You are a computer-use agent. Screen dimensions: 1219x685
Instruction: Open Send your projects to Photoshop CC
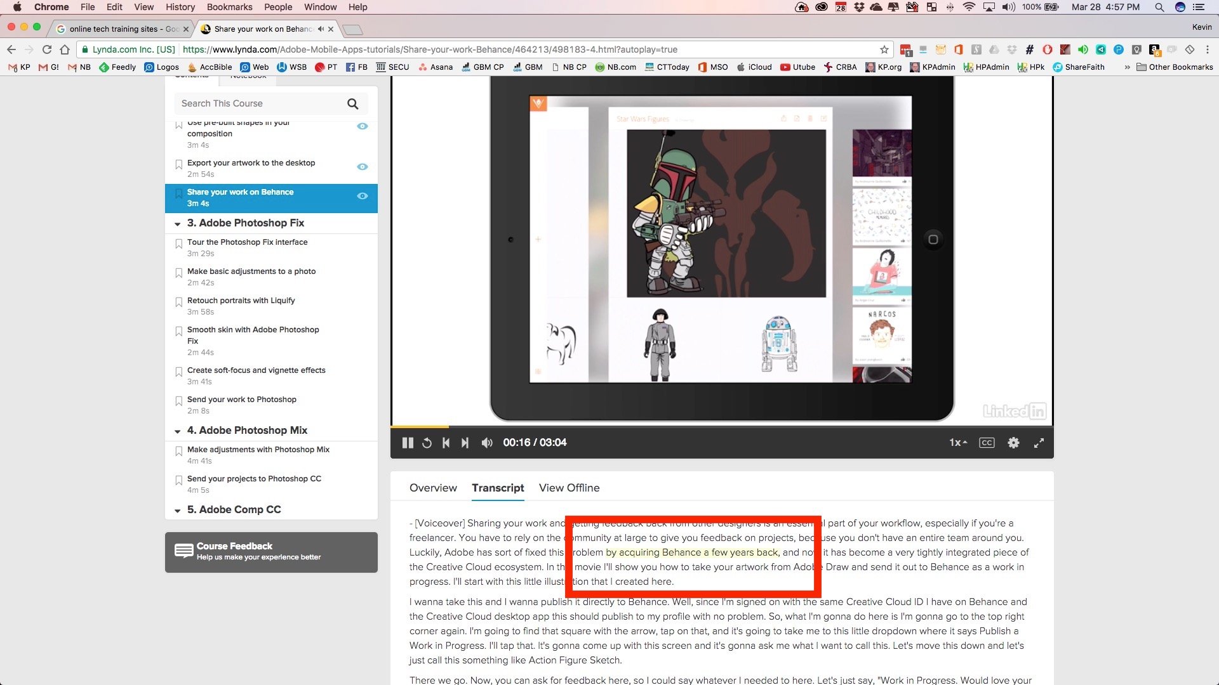[x=254, y=479]
